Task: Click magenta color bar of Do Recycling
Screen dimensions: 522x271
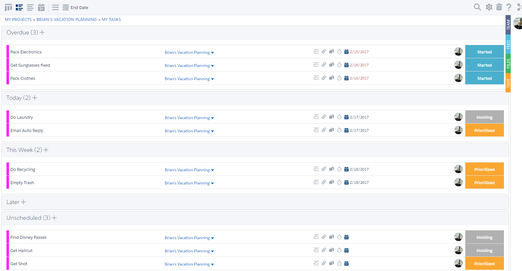Action: click(x=8, y=169)
